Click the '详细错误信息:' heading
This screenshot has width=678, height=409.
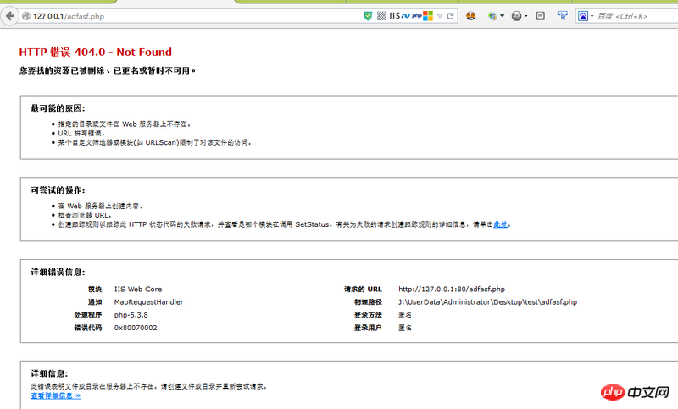(58, 273)
